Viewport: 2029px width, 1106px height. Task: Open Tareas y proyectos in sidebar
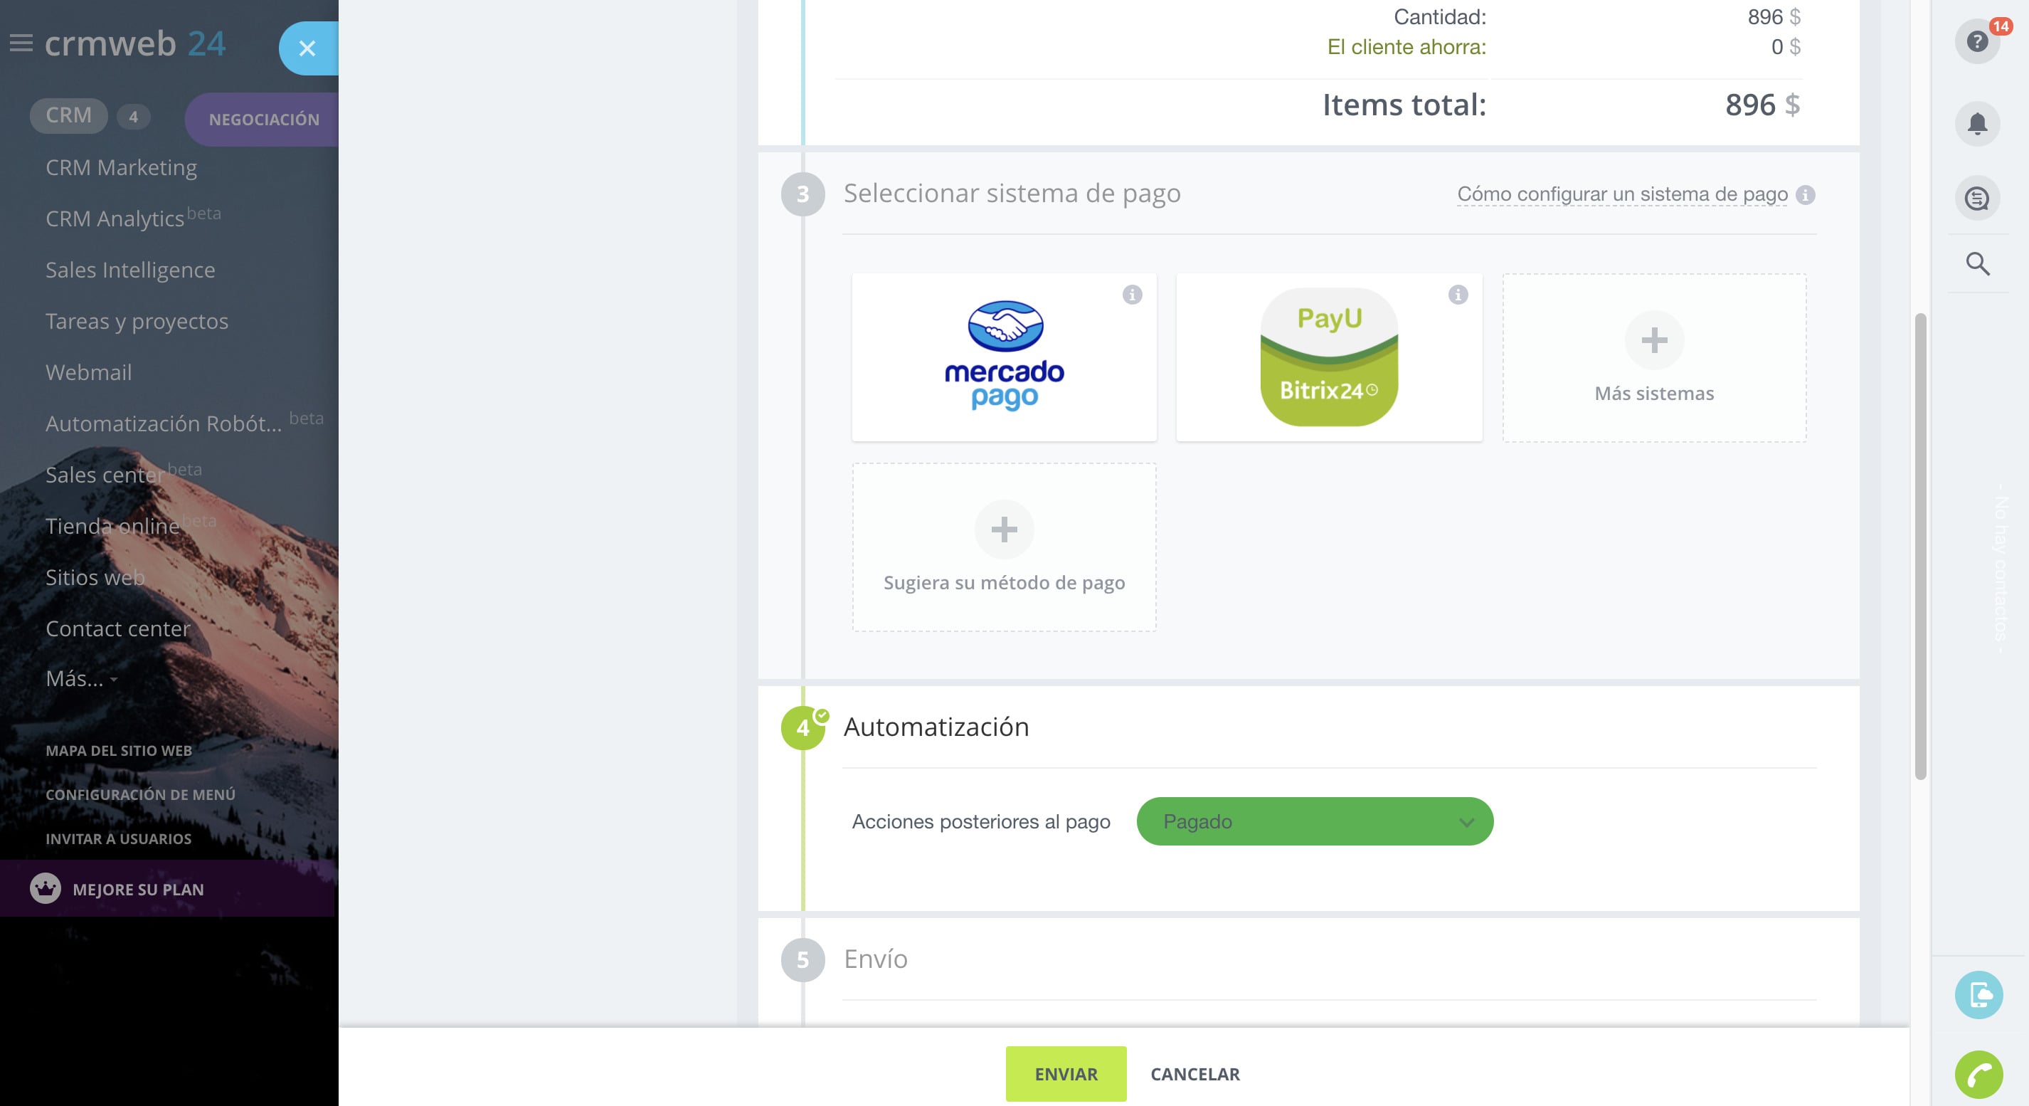(137, 322)
